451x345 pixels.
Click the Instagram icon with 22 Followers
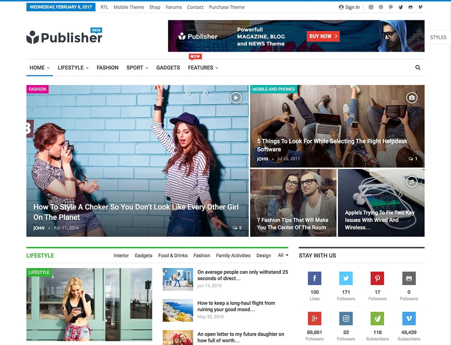[346, 319]
